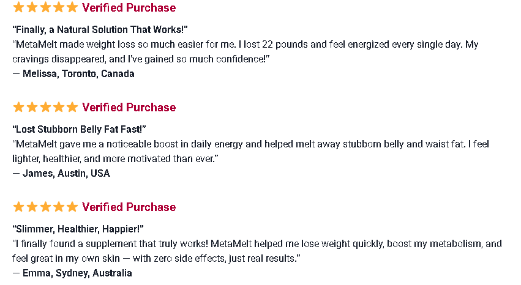Click the middle star in James's review rating
Image resolution: width=521 pixels, height=285 pixels.
(x=45, y=108)
